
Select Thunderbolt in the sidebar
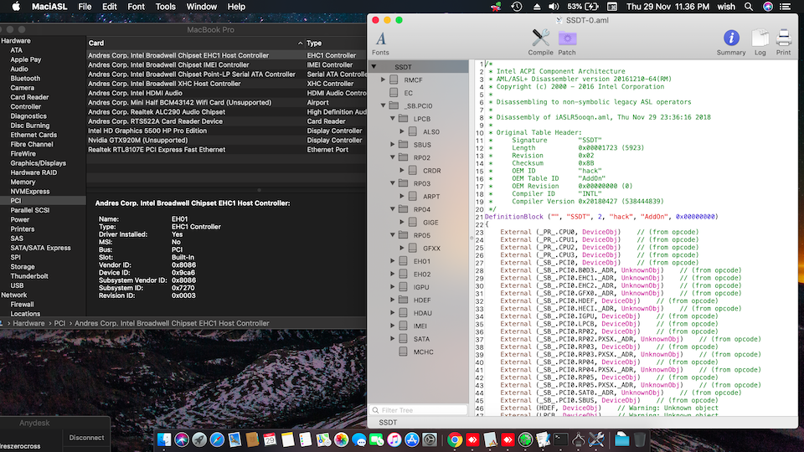[29, 276]
